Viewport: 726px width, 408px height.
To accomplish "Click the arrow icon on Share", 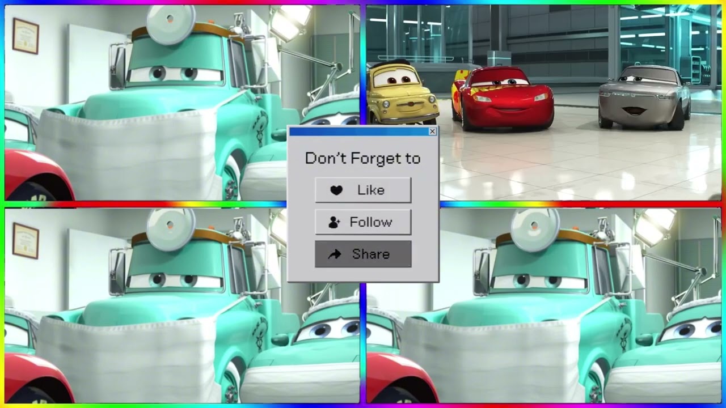I will [335, 254].
